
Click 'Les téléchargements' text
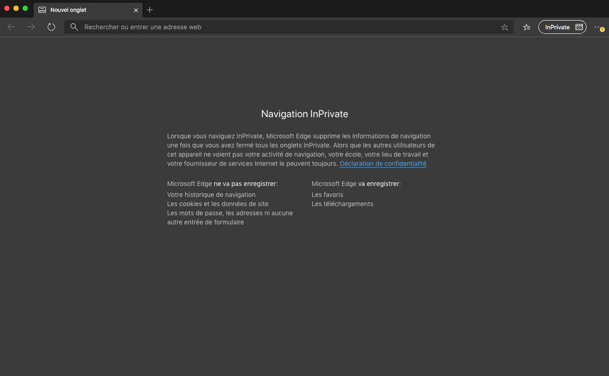[342, 204]
